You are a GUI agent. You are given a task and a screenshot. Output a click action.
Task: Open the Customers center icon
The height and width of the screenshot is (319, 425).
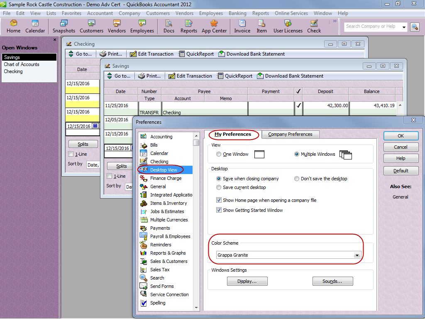[x=91, y=27]
